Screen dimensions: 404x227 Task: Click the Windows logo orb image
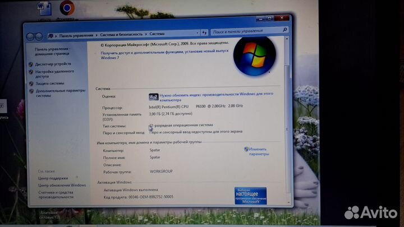click(x=254, y=56)
